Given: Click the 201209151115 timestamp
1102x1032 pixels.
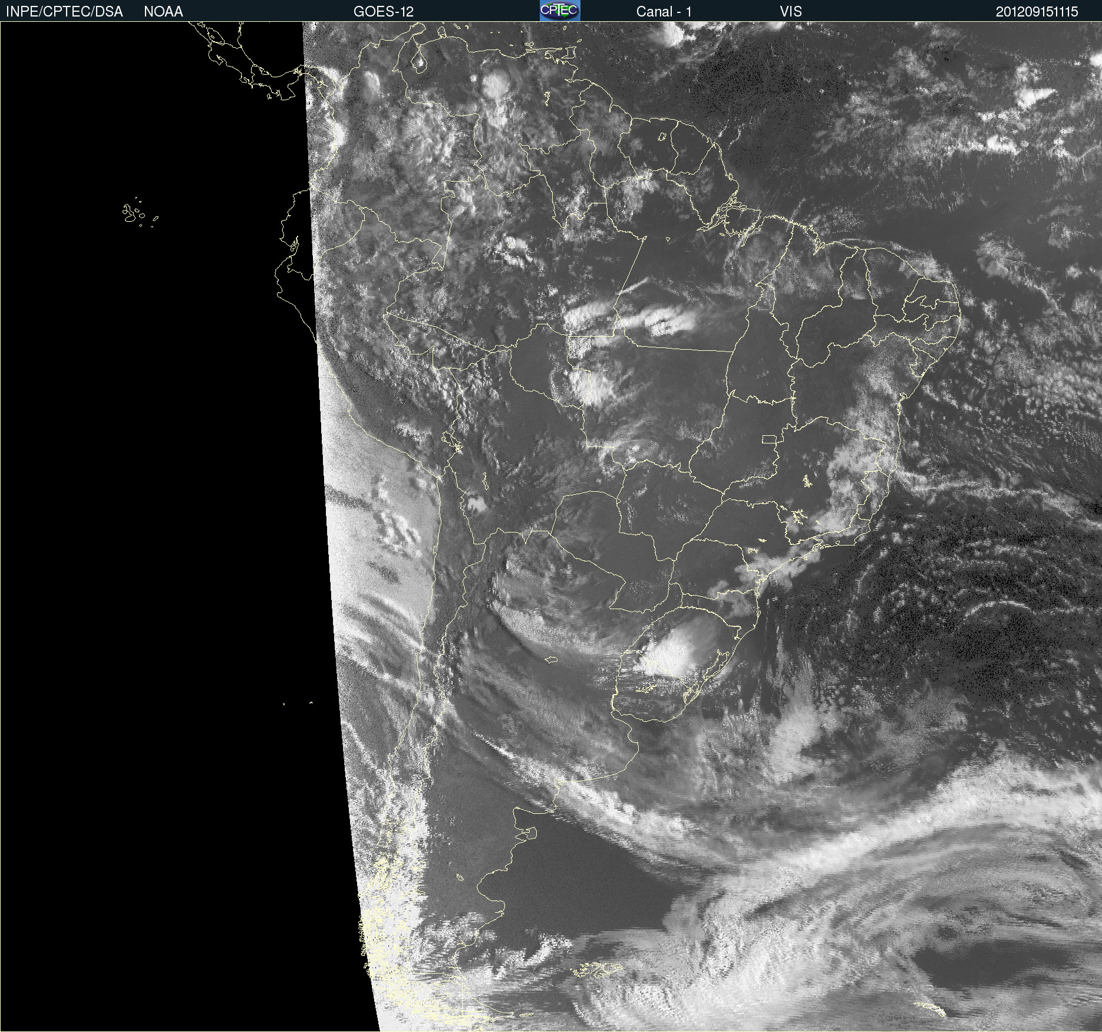Looking at the screenshot, I should (1037, 12).
